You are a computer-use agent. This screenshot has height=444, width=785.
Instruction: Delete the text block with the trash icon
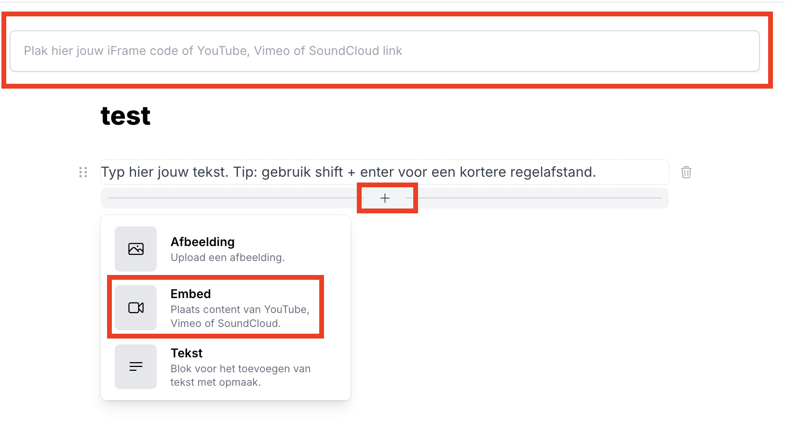(686, 172)
